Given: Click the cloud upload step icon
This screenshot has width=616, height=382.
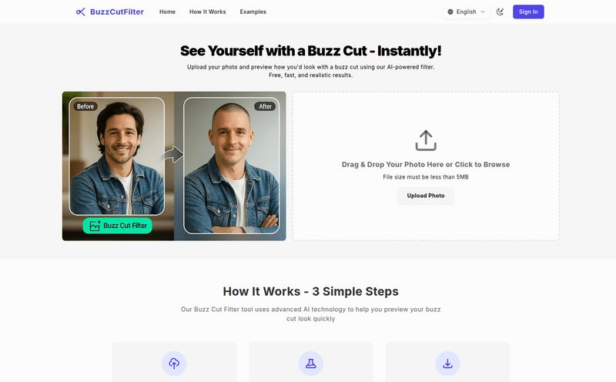Looking at the screenshot, I should click(x=174, y=364).
